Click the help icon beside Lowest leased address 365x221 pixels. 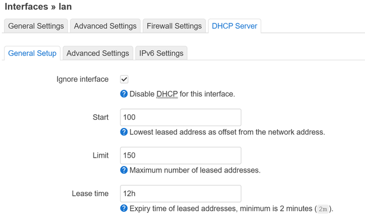click(124, 132)
